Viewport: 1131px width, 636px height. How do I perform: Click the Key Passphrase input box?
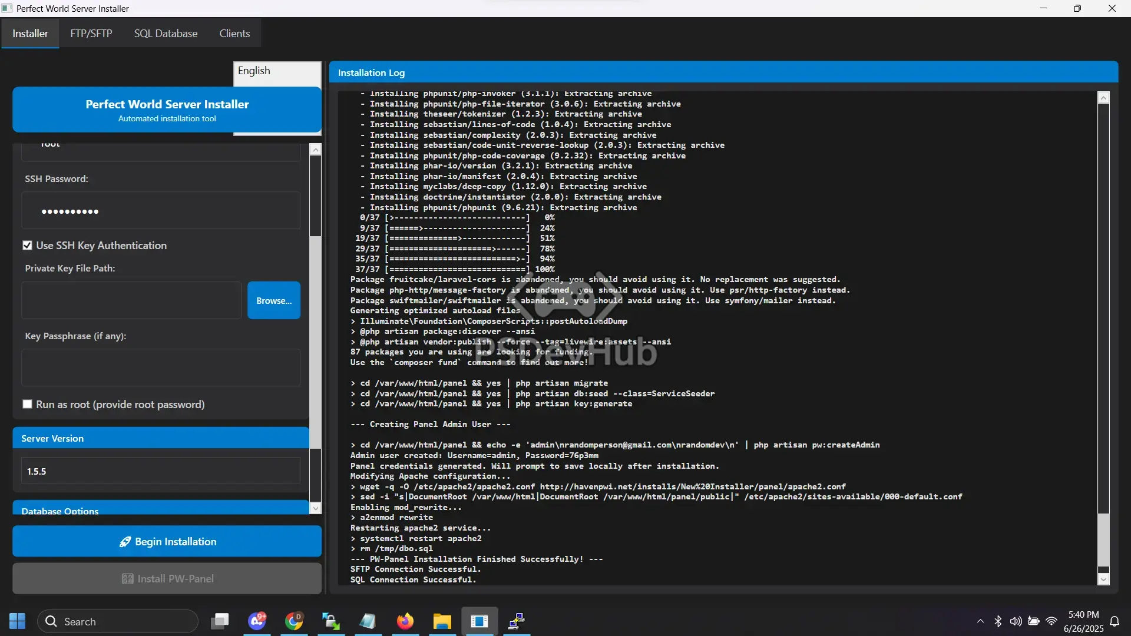click(x=161, y=367)
